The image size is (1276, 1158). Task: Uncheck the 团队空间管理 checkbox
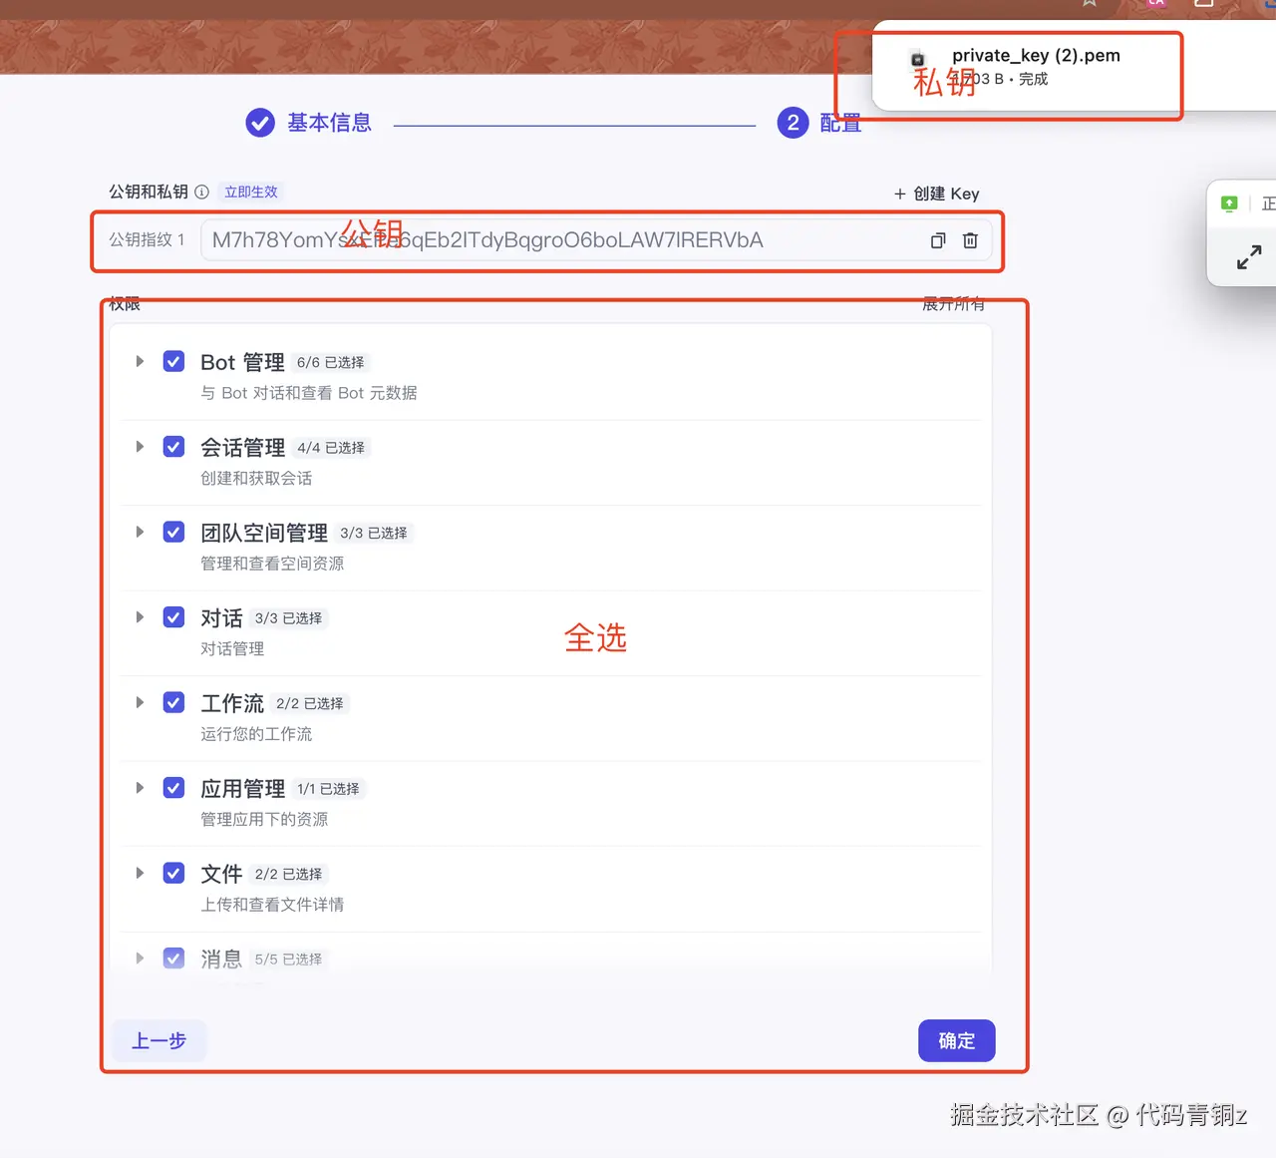173,532
